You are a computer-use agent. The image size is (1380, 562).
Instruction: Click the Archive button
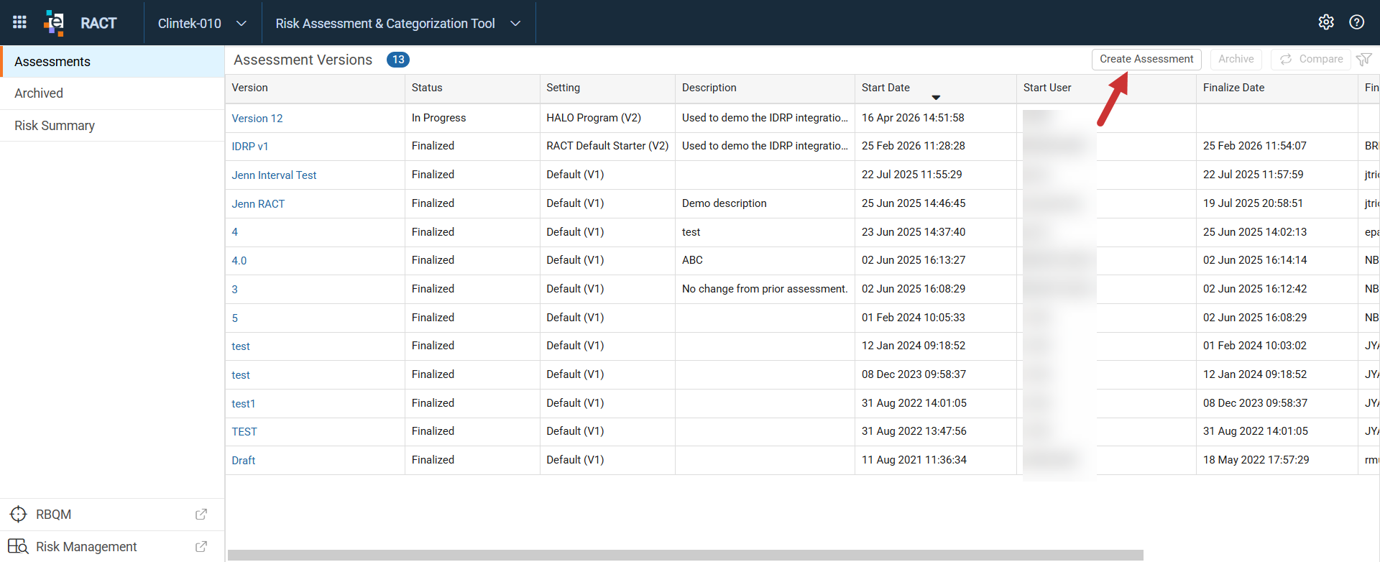1236,59
